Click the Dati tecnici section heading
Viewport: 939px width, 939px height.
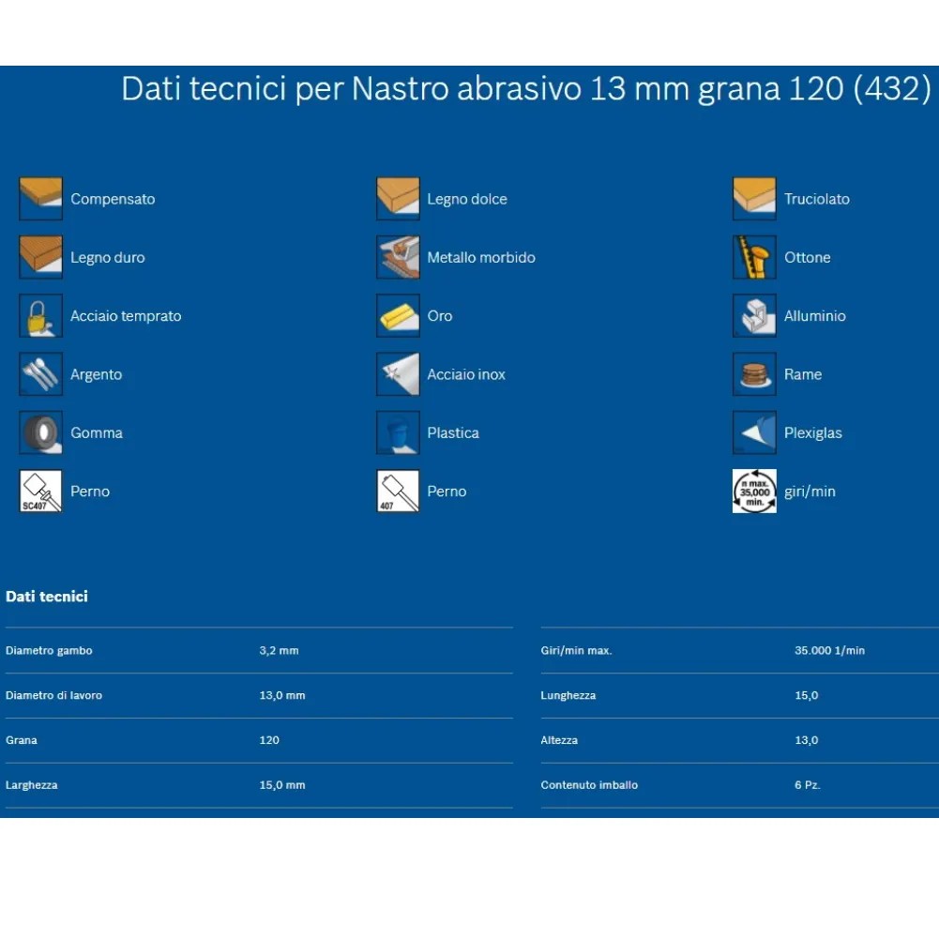click(x=47, y=597)
